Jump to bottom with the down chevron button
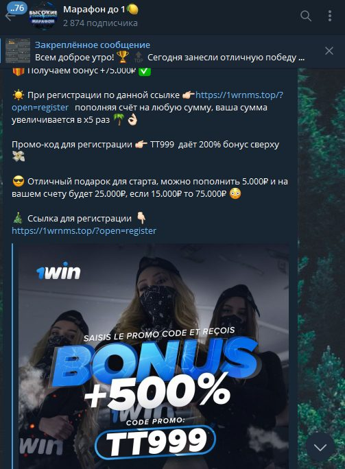This screenshot has width=345, height=469. (320, 447)
